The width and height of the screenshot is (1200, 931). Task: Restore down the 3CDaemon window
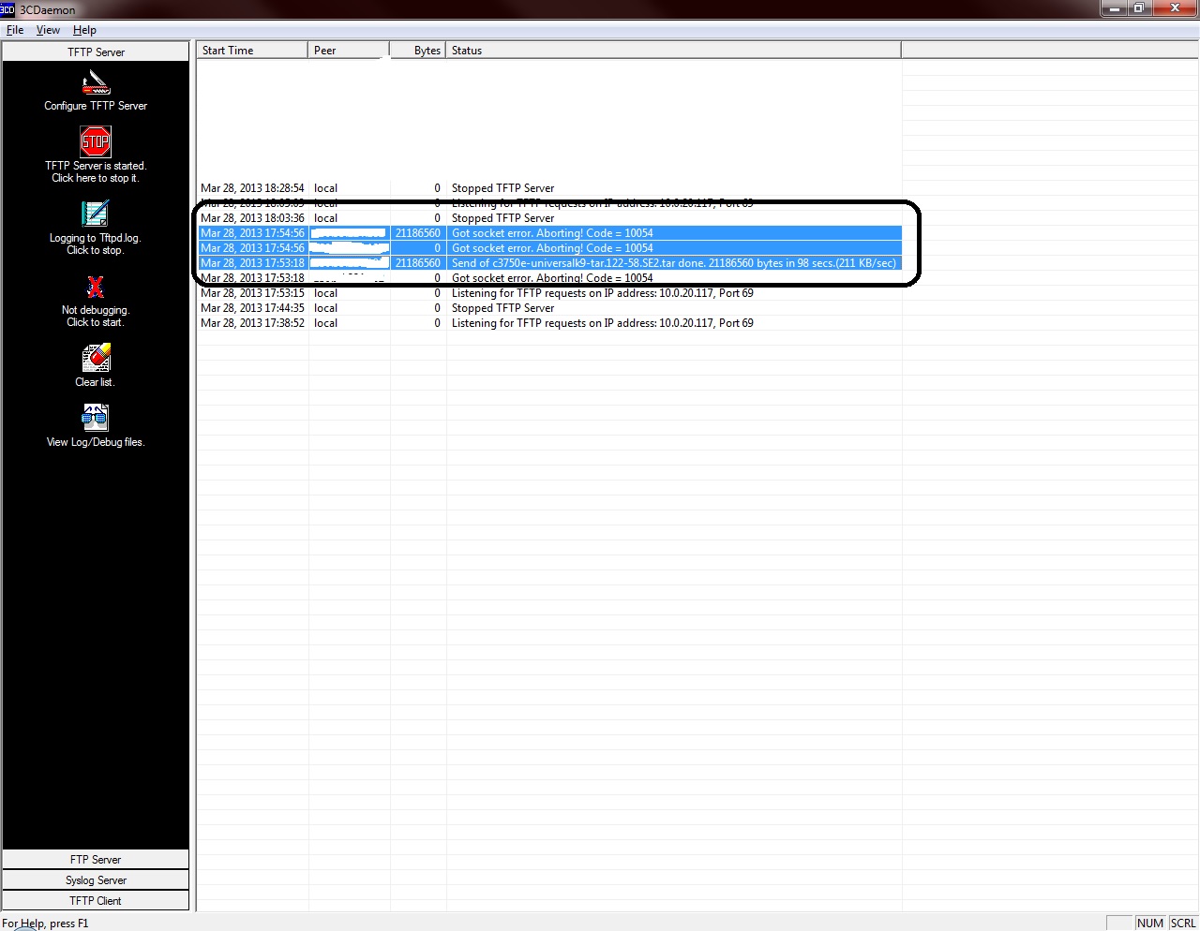[1139, 8]
